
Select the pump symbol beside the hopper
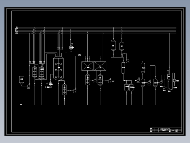pyautogui.click(x=28, y=87)
